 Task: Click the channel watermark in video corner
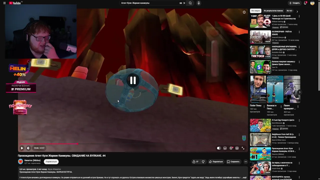244,138
